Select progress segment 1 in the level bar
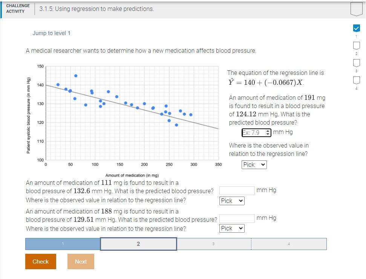The height and width of the screenshot is (279, 366). click(x=63, y=244)
